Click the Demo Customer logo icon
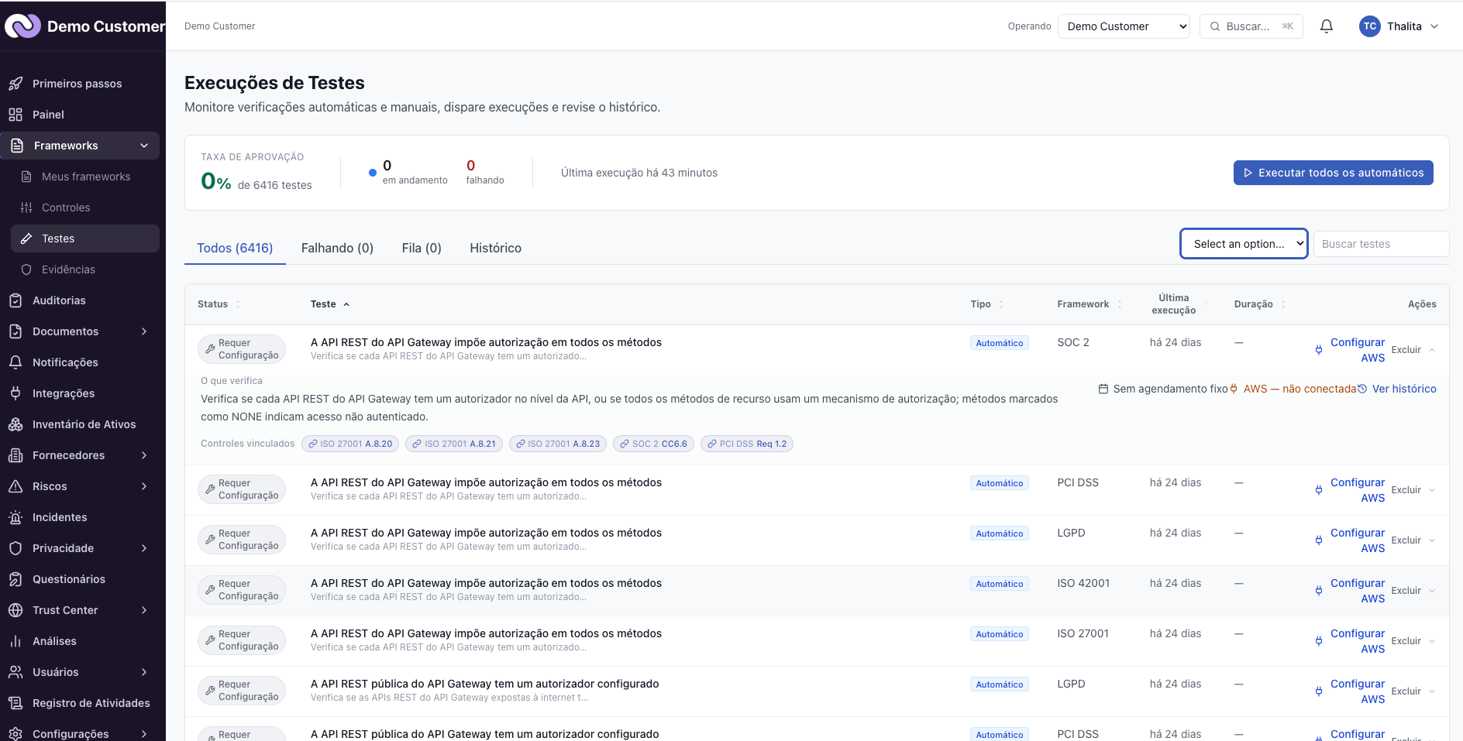 pos(22,26)
